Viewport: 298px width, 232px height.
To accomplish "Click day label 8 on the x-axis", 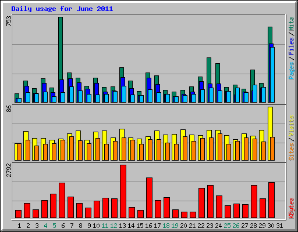I will point(80,226).
